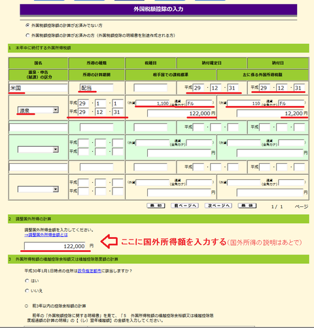
Task: Open the 政令指定都市 link
Action: pyautogui.click(x=90, y=271)
